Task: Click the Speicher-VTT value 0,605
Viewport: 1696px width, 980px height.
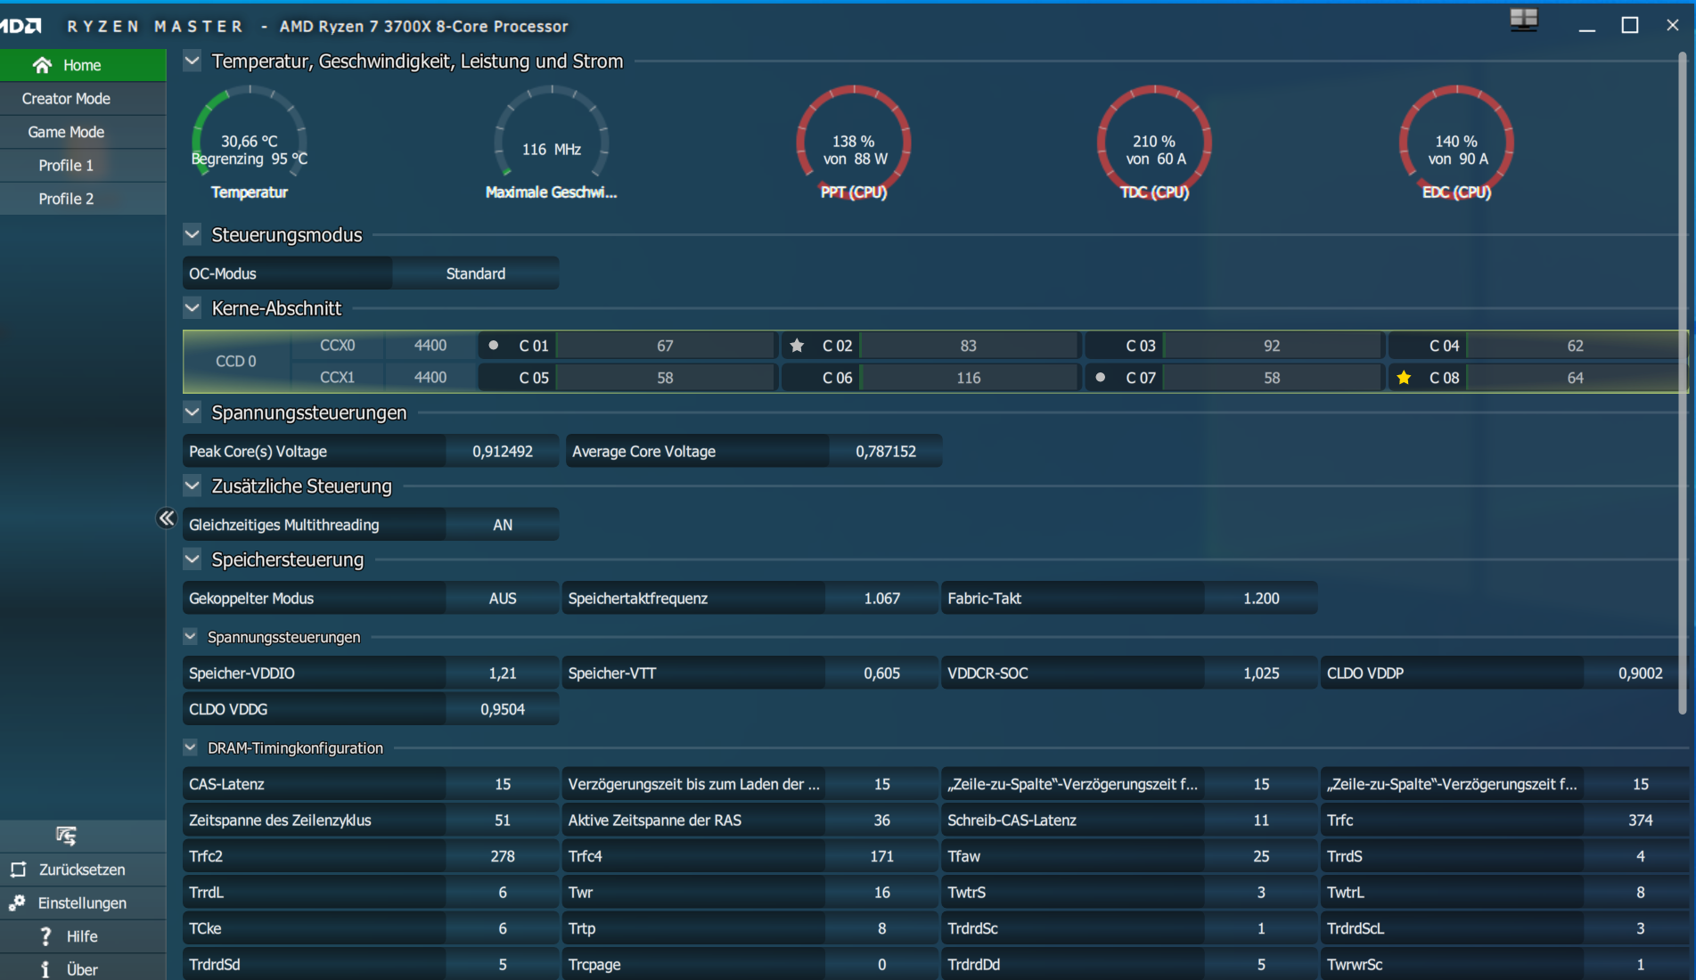Action: click(x=882, y=674)
